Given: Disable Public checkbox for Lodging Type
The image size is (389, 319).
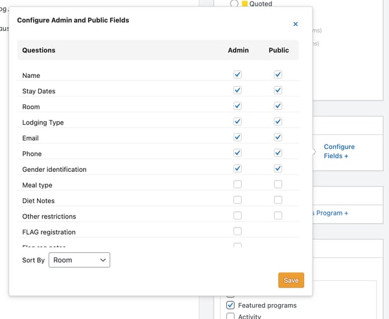Looking at the screenshot, I should [278, 121].
